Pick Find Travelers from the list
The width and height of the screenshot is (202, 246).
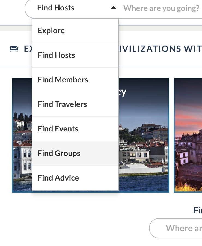pos(75,104)
